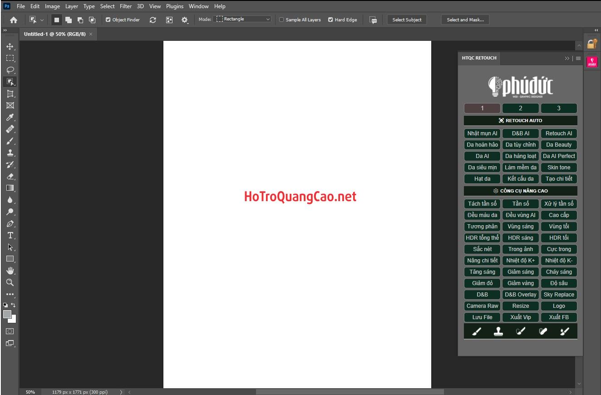Viewport: 601px width, 395px height.
Task: Open the HTQC Retouch panel menu
Action: pos(578,58)
